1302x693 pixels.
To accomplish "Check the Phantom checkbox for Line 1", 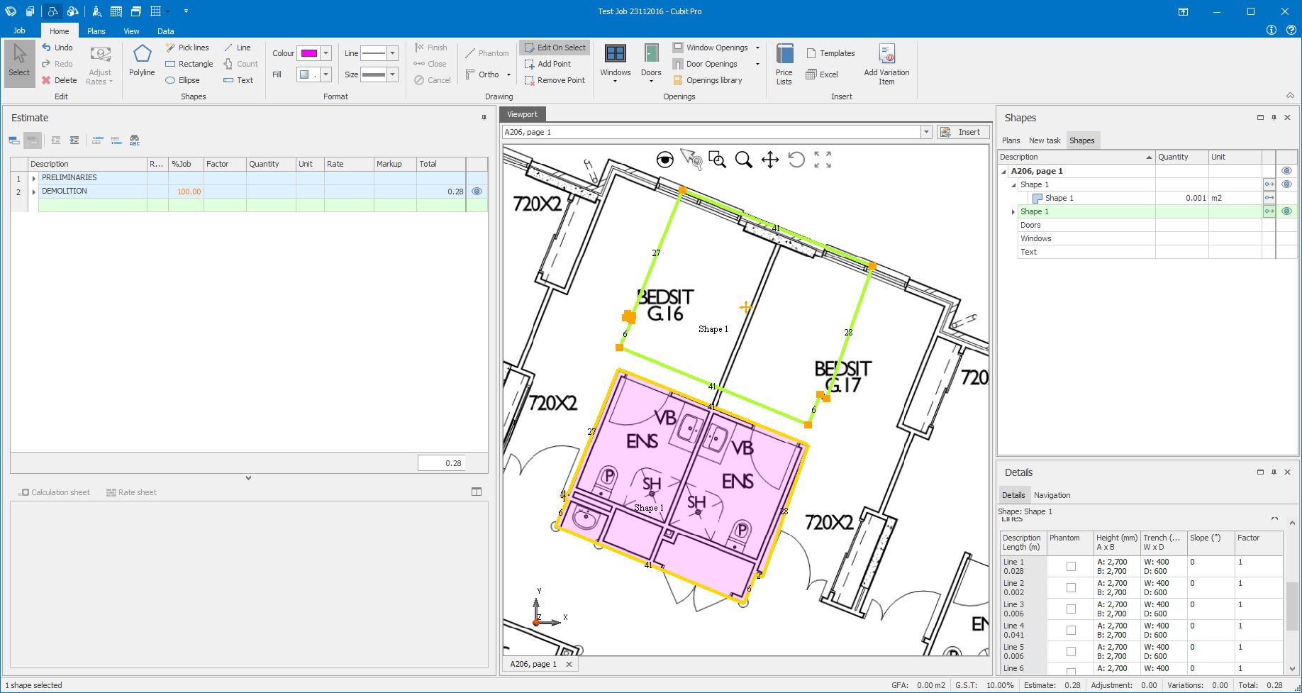I will (x=1071, y=566).
